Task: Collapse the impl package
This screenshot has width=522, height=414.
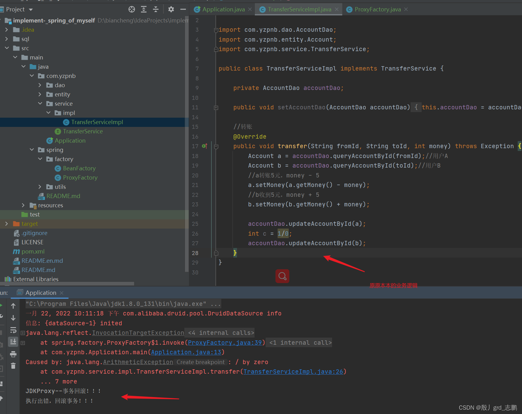Action: coord(48,113)
